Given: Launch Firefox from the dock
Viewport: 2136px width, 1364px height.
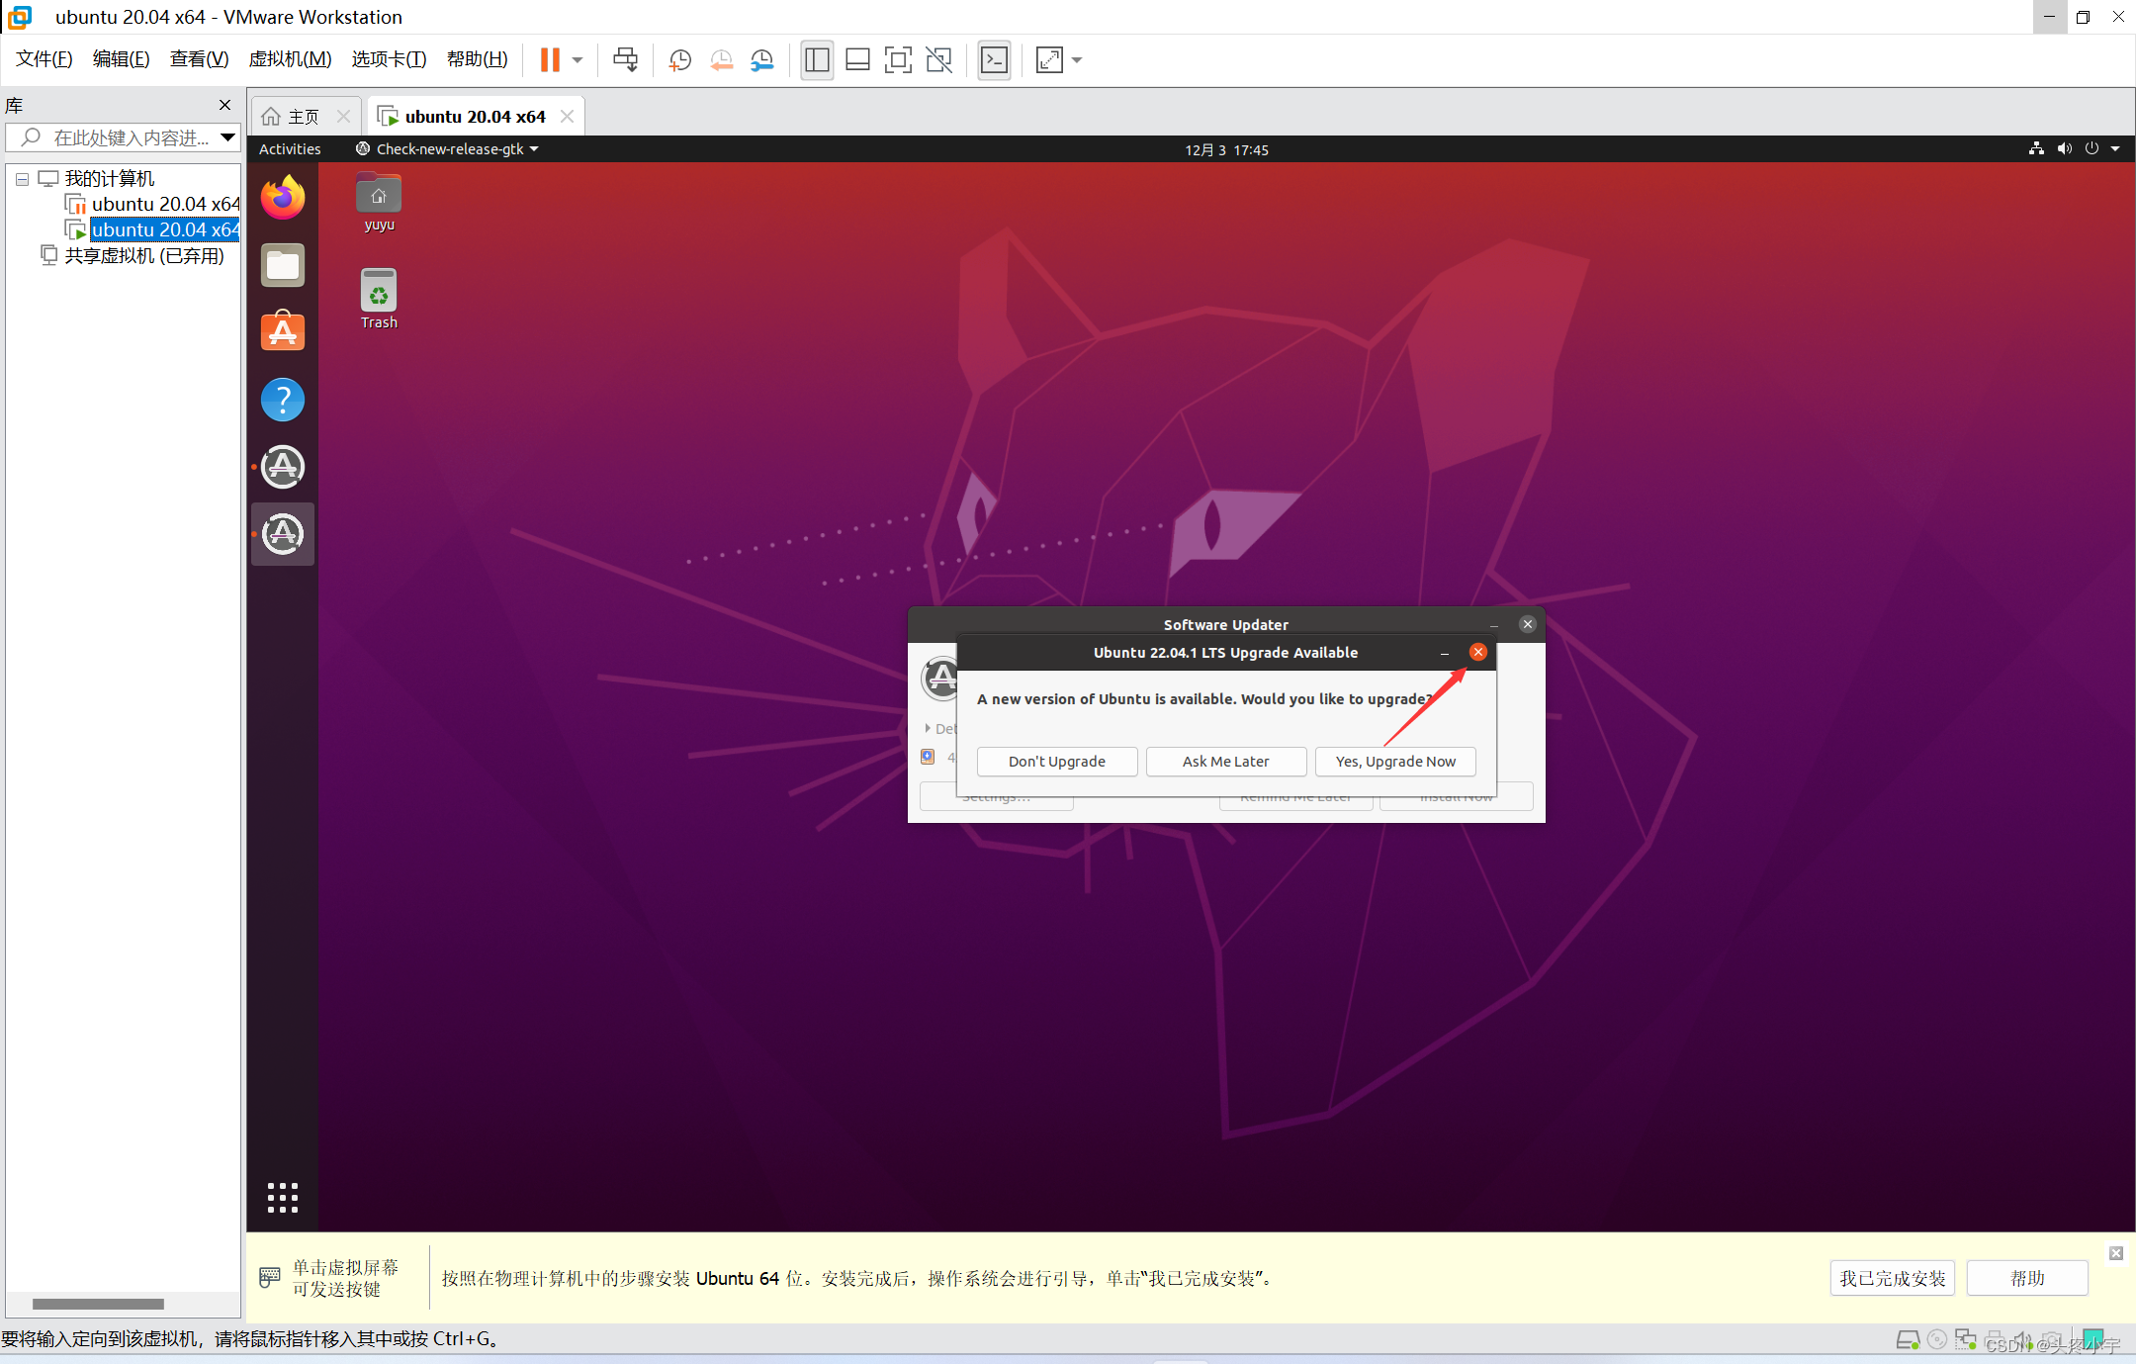Looking at the screenshot, I should pyautogui.click(x=283, y=197).
